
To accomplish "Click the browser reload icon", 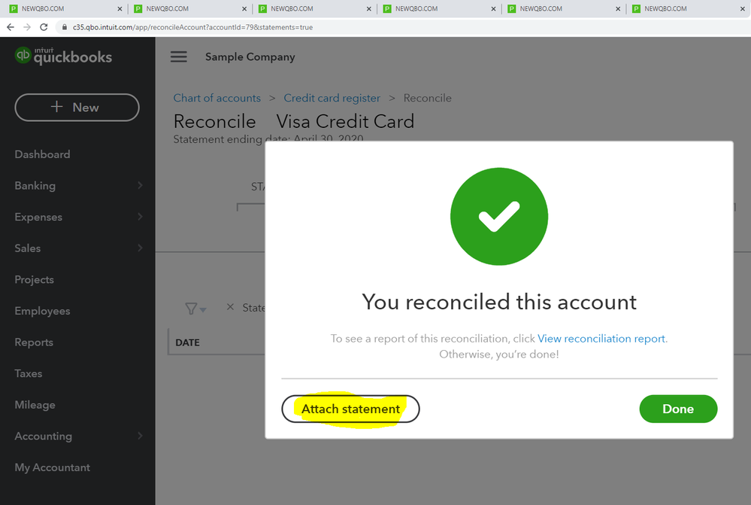I will pos(44,27).
